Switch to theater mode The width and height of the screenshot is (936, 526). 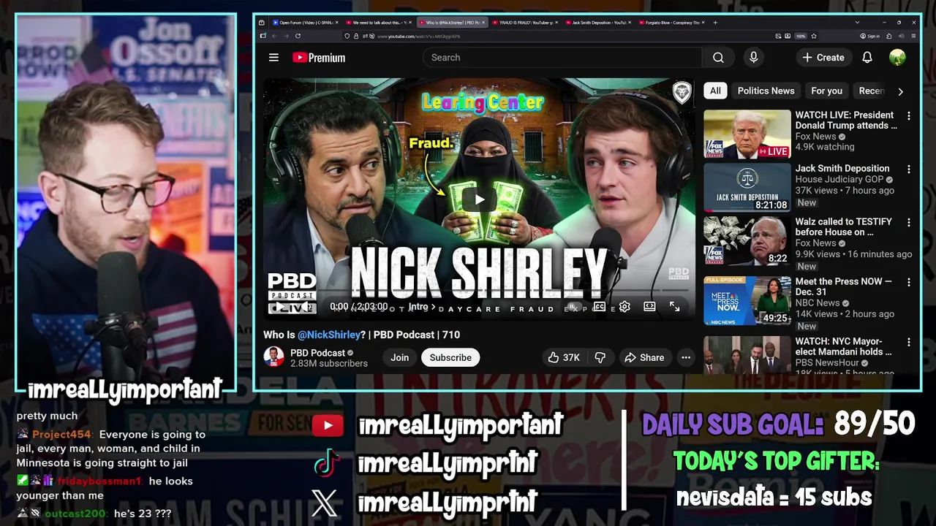click(x=649, y=307)
